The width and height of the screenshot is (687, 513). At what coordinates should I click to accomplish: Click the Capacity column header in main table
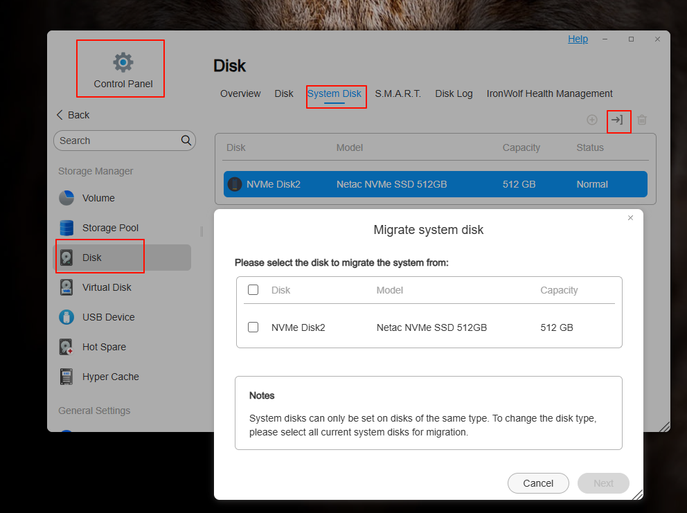tap(521, 147)
